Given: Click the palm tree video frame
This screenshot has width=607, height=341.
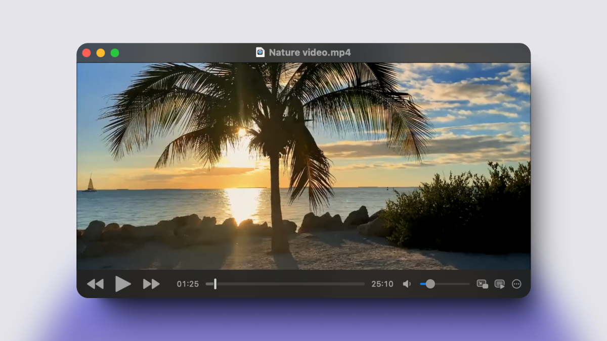Looking at the screenshot, I should pos(303,166).
